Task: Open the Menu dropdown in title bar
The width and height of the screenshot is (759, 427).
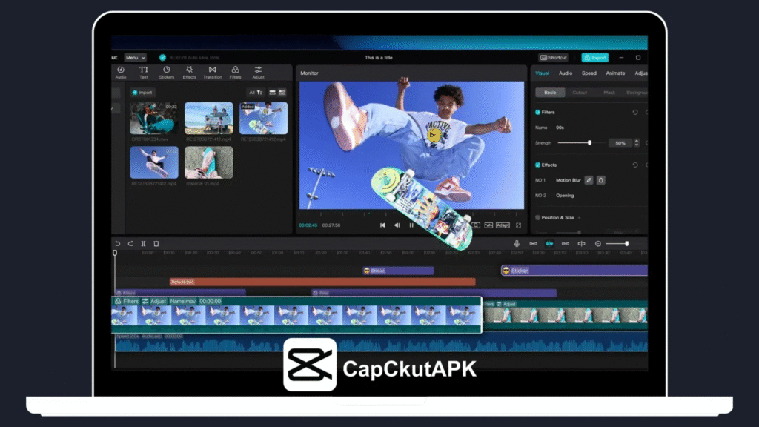Action: pyautogui.click(x=134, y=58)
